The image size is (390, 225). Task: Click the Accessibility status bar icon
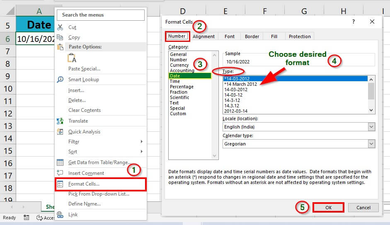pyautogui.click(x=39, y=218)
